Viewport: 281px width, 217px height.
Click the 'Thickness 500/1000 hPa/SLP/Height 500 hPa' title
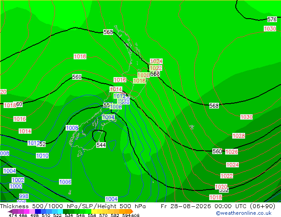tap(73, 206)
